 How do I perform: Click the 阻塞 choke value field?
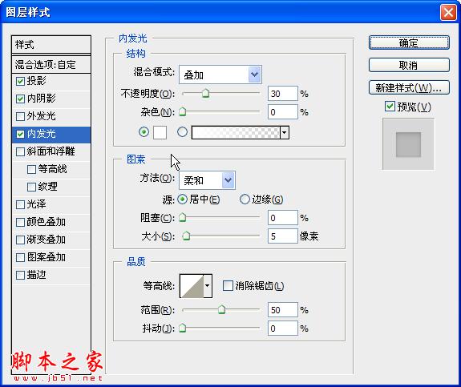[x=283, y=218]
